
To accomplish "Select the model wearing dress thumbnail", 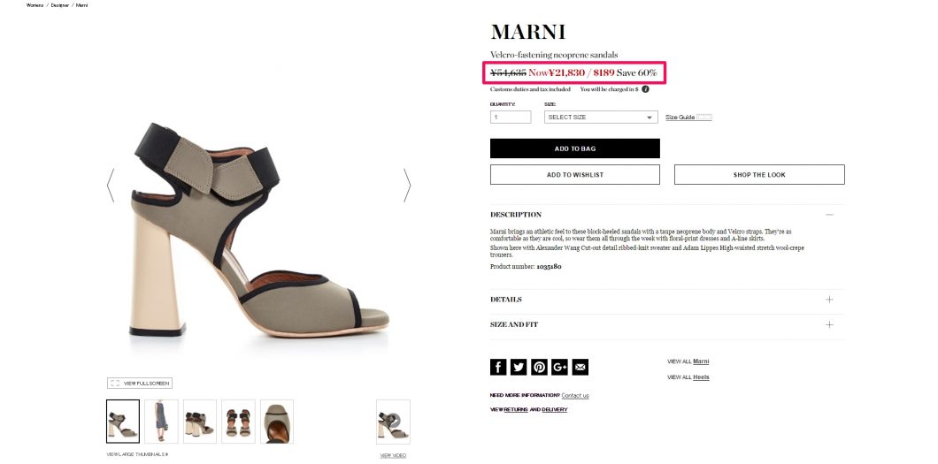I will [162, 422].
